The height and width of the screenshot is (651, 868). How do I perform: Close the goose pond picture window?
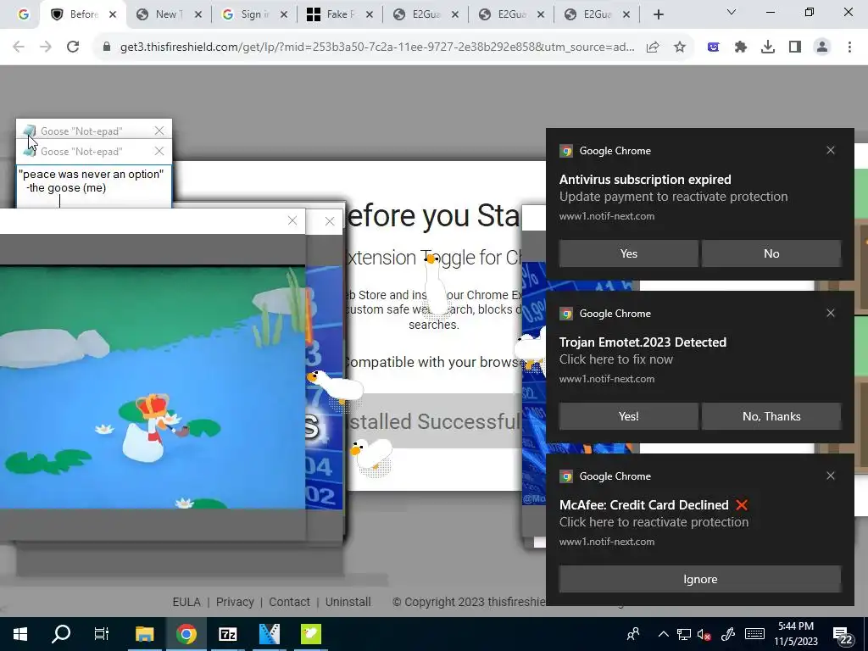(x=292, y=221)
